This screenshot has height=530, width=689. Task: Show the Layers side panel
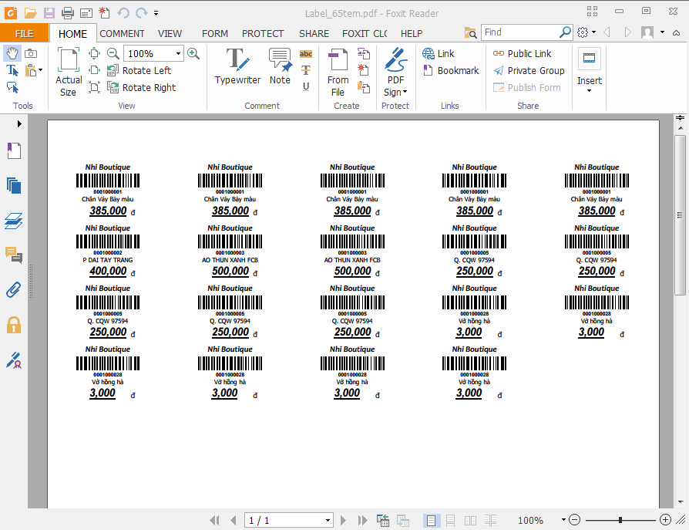coord(13,221)
